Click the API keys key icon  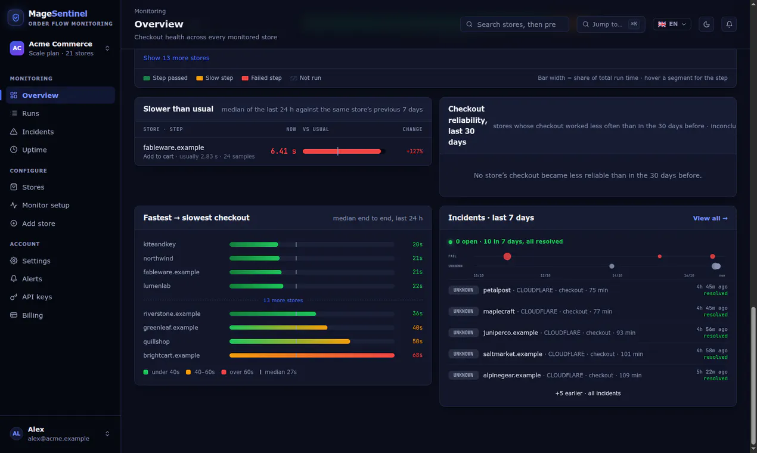click(x=14, y=297)
